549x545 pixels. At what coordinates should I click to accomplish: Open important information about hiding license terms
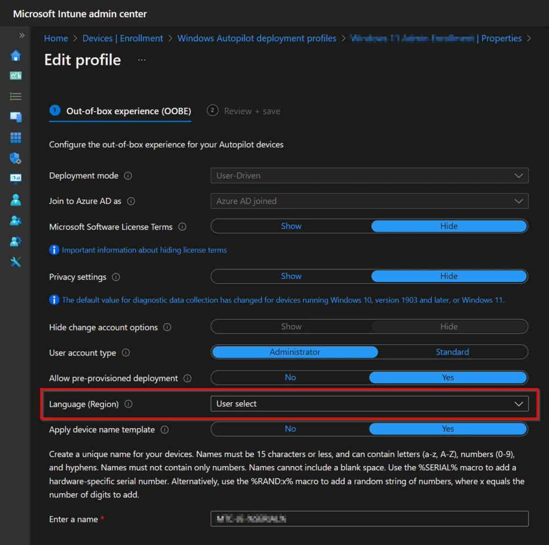144,250
